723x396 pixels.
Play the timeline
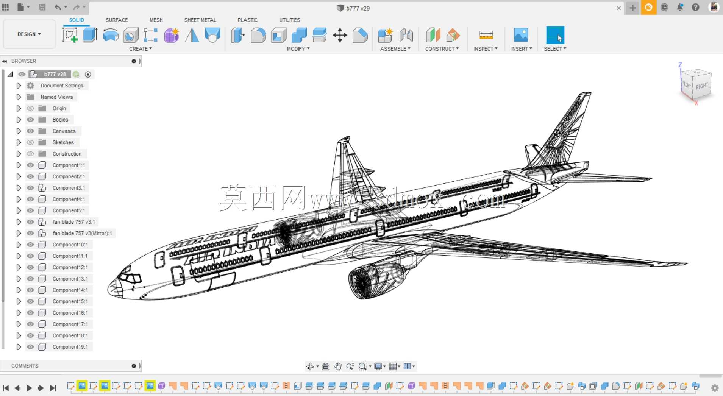click(x=29, y=388)
